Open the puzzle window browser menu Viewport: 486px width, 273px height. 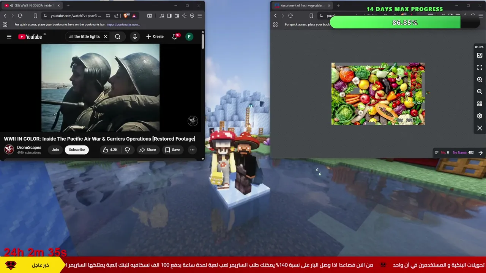click(481, 16)
